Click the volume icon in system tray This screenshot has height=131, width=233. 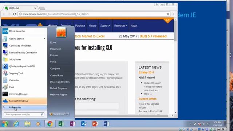pos(203,124)
